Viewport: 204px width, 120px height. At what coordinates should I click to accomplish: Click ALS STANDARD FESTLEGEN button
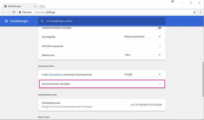coord(146,105)
